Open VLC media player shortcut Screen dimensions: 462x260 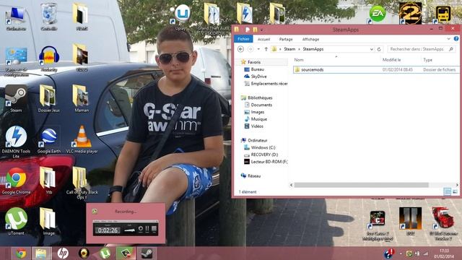click(x=82, y=139)
